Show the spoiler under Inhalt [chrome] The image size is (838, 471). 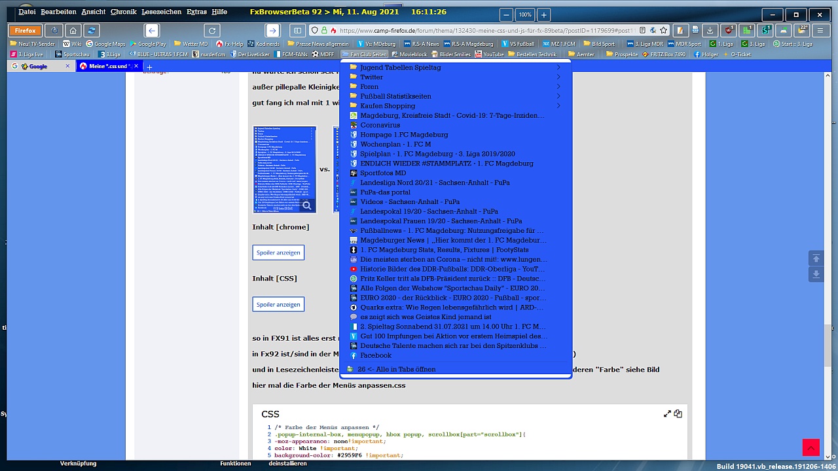[278, 253]
